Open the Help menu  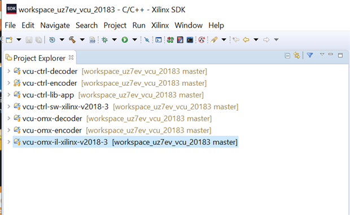point(216,25)
